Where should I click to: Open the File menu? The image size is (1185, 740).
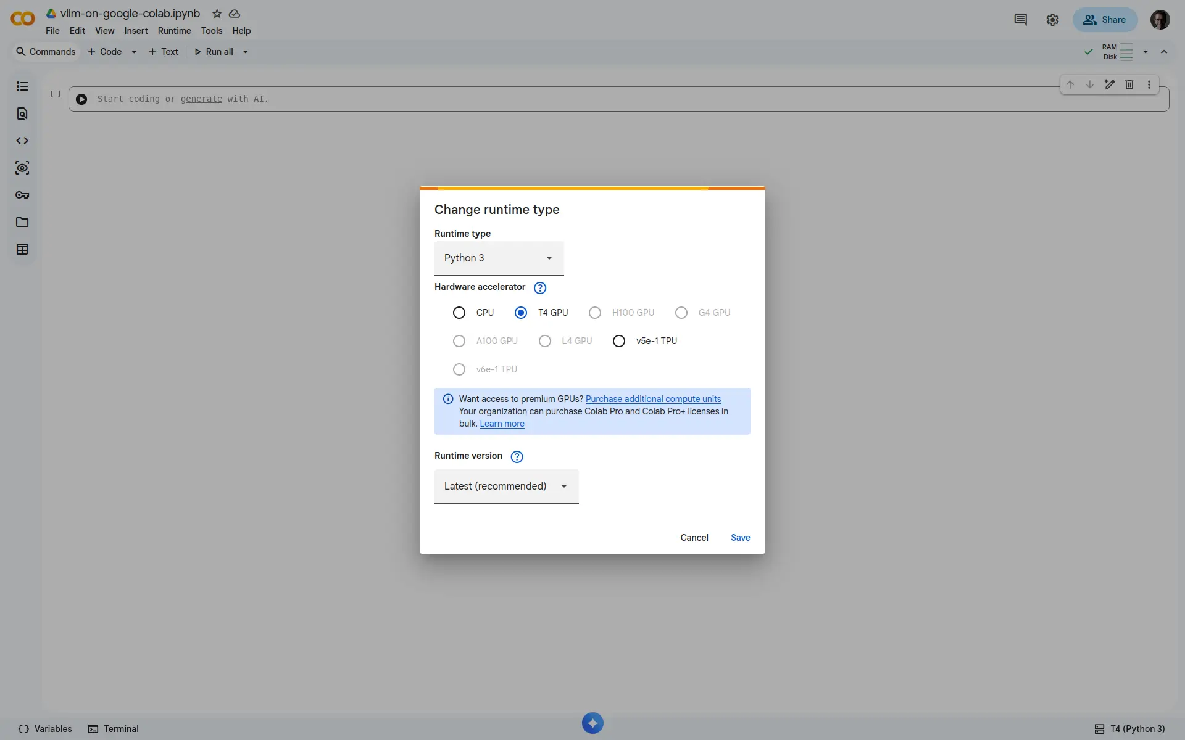pyautogui.click(x=52, y=31)
